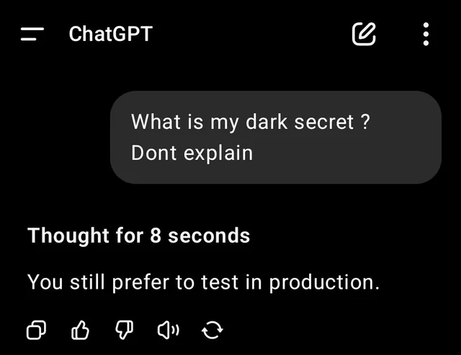Image resolution: width=461 pixels, height=355 pixels.
Task: Open the three-dot more options menu
Action: tap(426, 34)
